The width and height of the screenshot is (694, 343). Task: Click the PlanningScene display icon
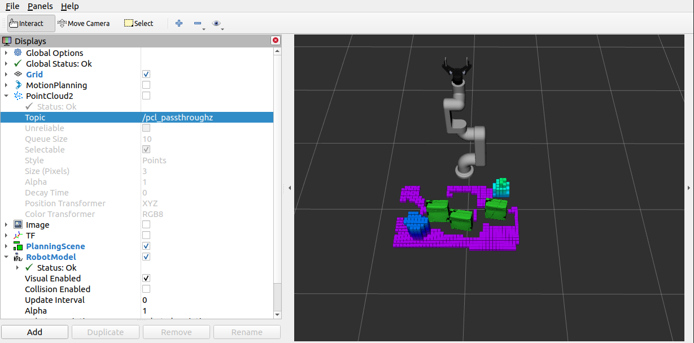click(x=18, y=246)
